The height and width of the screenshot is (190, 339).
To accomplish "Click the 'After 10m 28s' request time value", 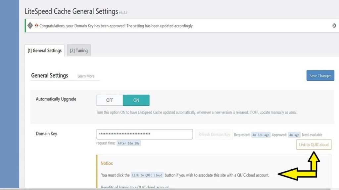I will tap(129, 143).
